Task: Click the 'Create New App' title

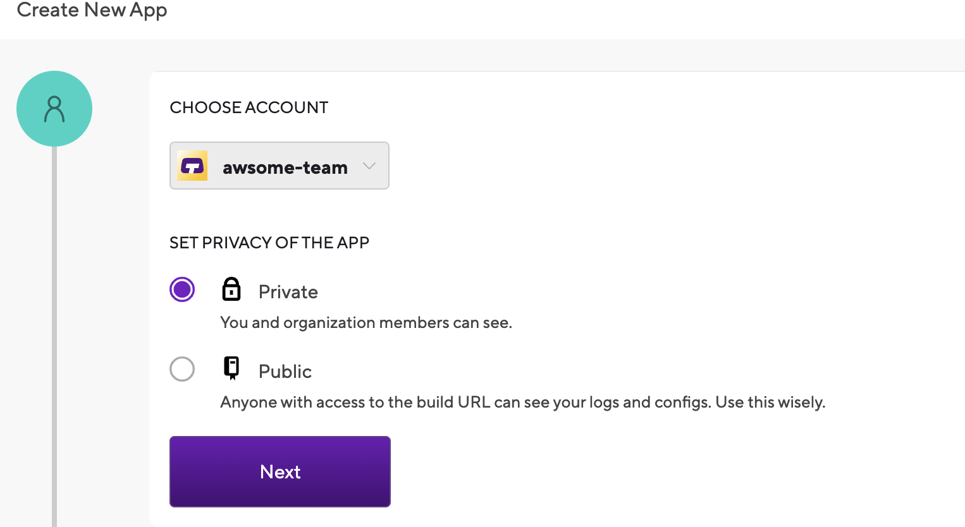Action: tap(92, 10)
